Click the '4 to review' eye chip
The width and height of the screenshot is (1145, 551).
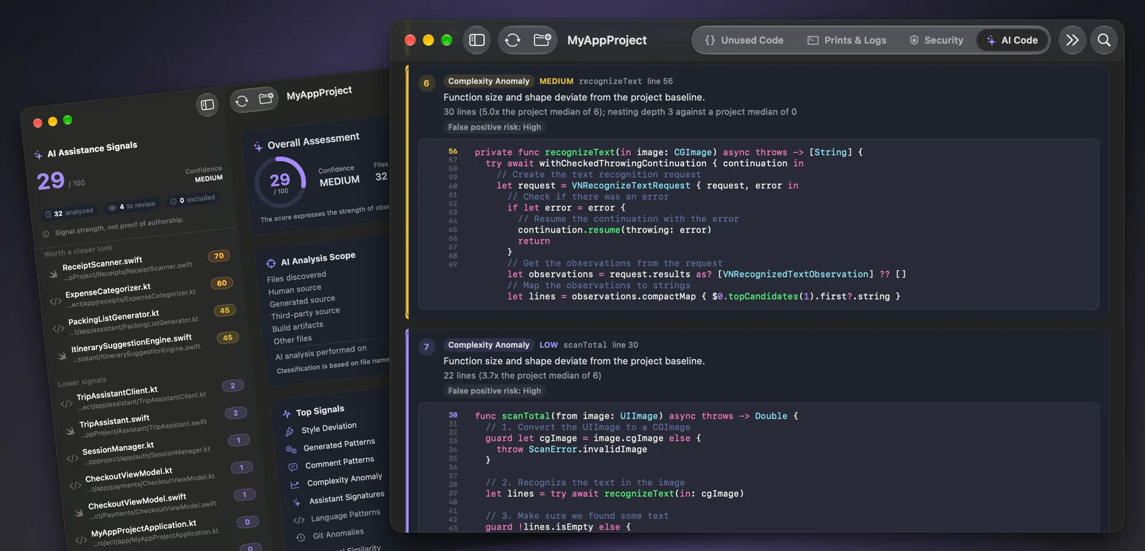coord(132,206)
